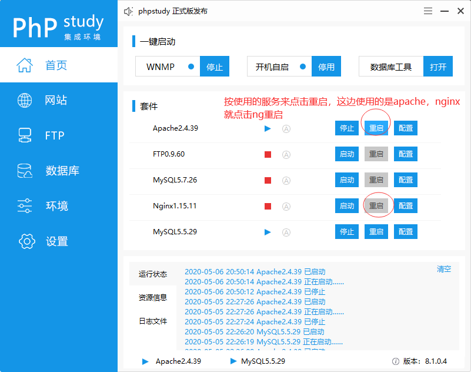
Task: Click the MySQL5.7.26 red stopped icon
Action: click(268, 180)
